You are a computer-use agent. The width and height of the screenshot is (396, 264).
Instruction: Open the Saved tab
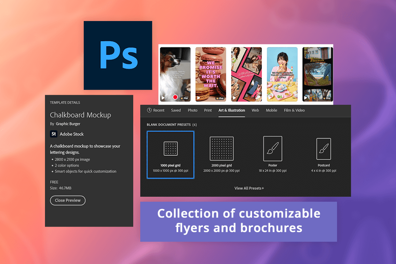(x=176, y=110)
